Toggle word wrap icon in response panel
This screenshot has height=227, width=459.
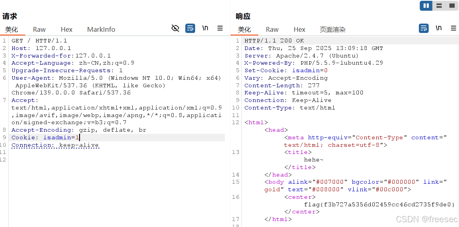coord(424,28)
